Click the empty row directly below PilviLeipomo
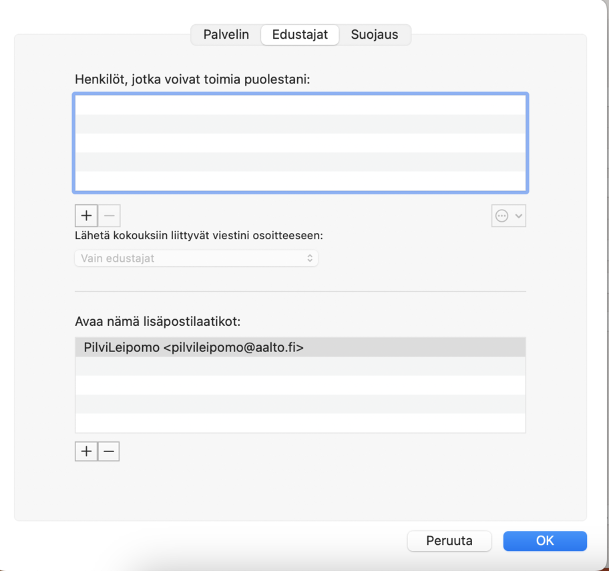Image resolution: width=609 pixels, height=571 pixels. point(300,366)
